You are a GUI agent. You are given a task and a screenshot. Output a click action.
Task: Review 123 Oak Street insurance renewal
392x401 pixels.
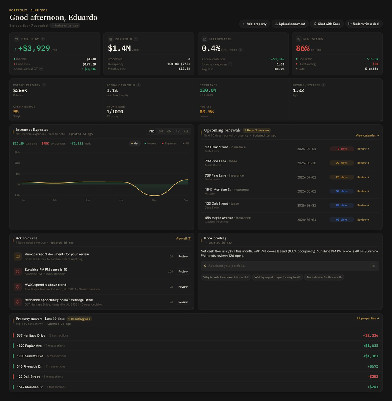point(363,149)
